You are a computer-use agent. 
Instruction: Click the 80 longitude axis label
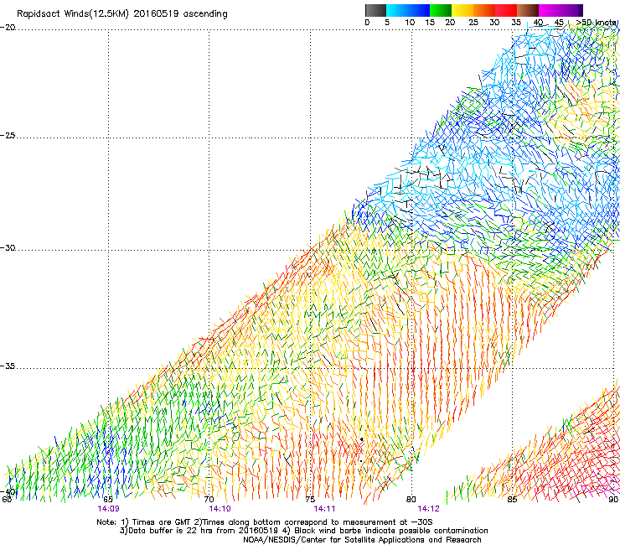click(411, 500)
